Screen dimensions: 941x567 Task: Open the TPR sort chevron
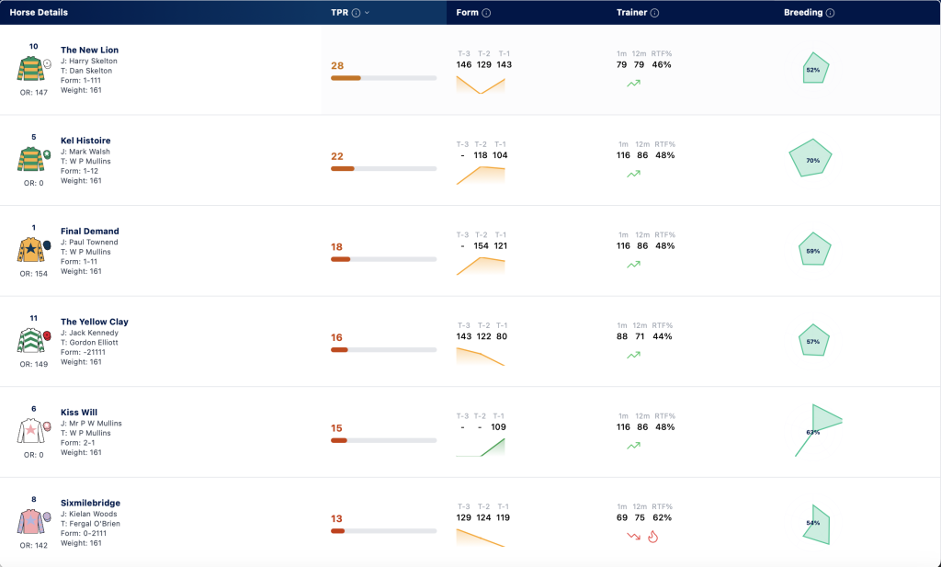click(x=367, y=13)
